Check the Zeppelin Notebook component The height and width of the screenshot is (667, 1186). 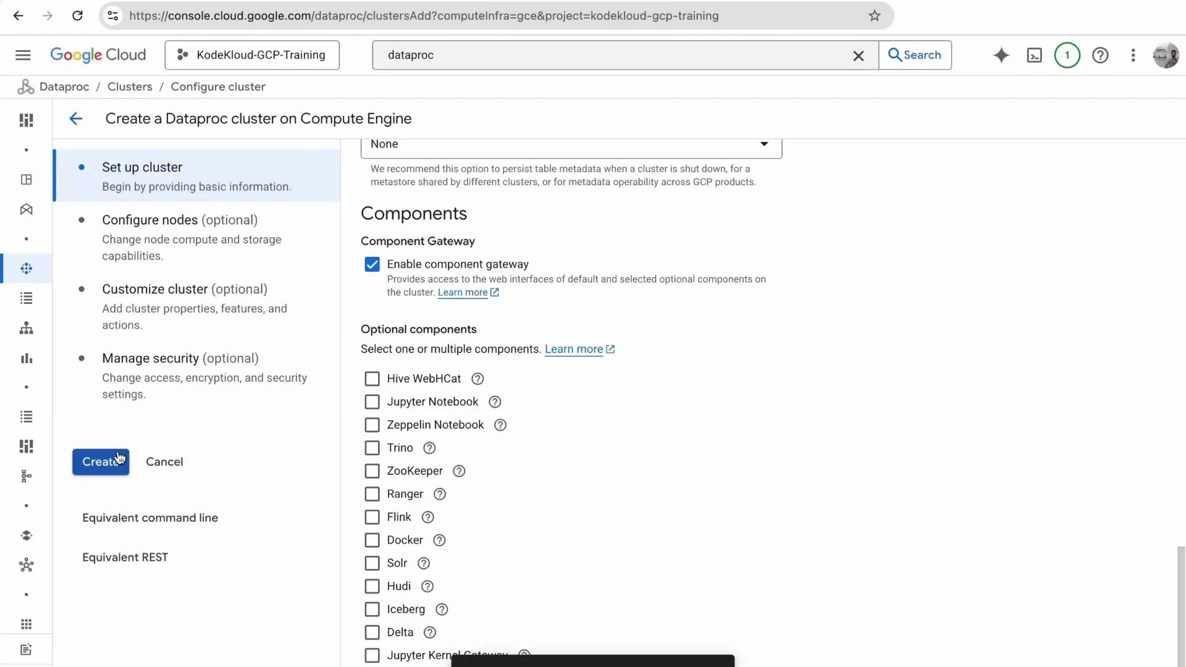372,425
